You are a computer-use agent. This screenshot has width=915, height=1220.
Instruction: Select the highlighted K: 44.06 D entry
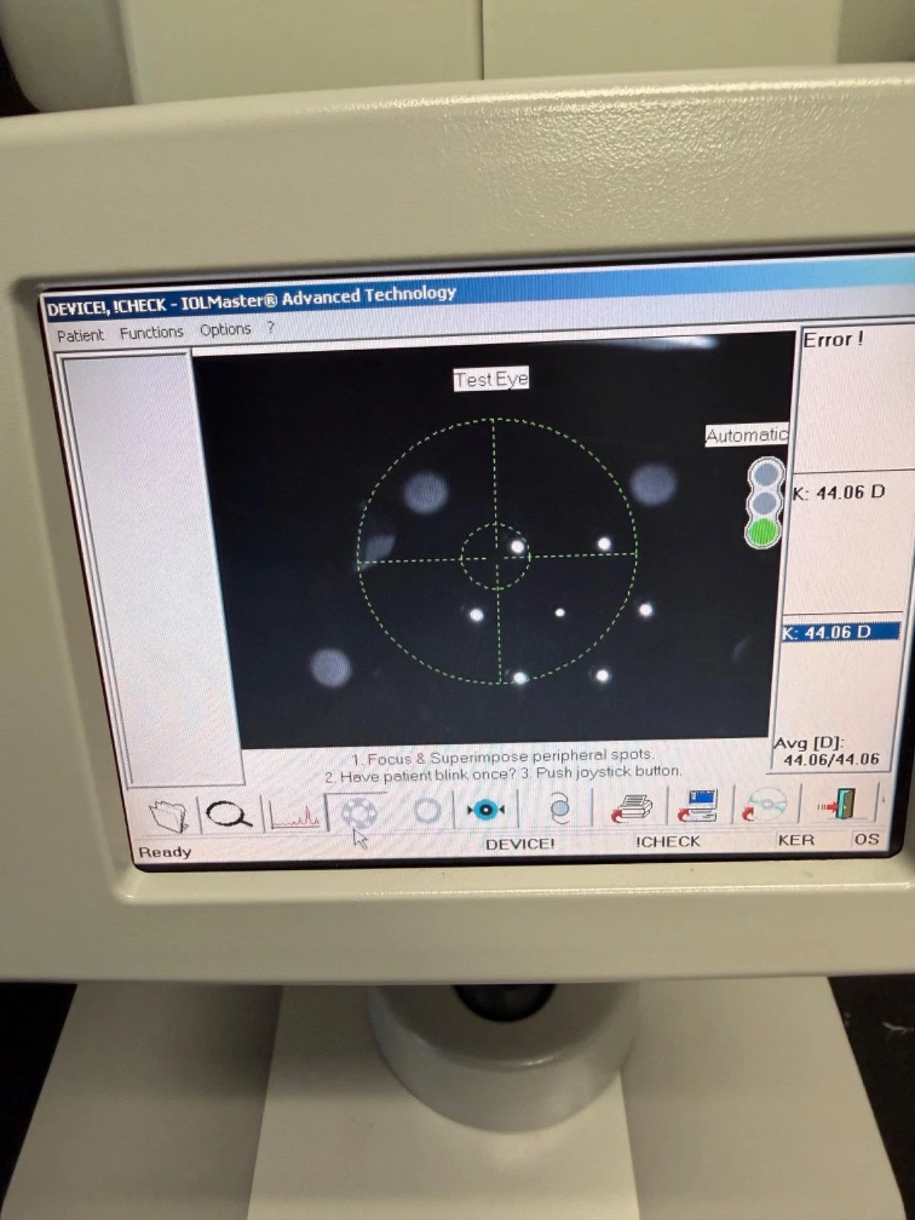click(840, 632)
